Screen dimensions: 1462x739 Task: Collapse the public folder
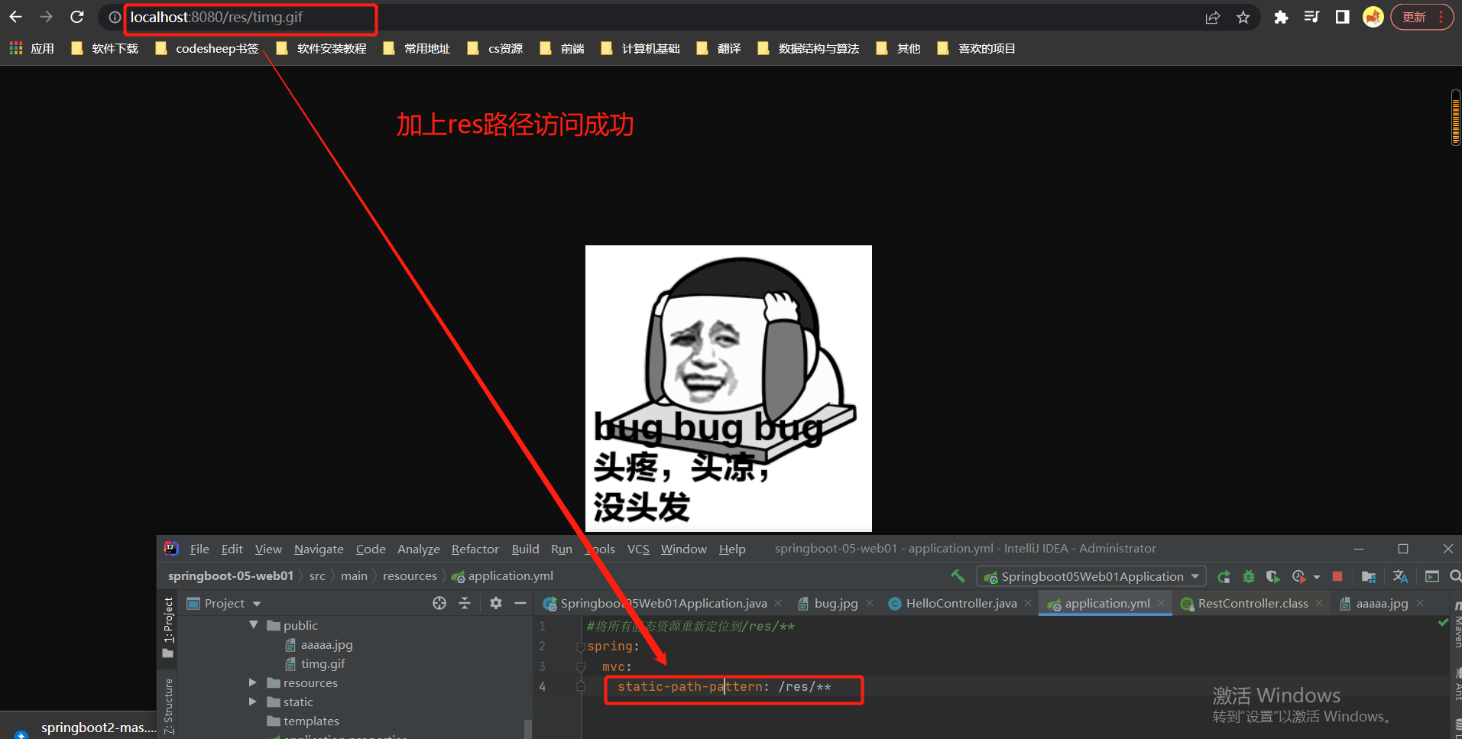pyautogui.click(x=254, y=625)
